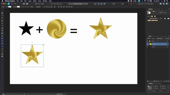This screenshot has height=95, width=170.
Task: Switch to the Transform tab
Action: [x=151, y=83]
